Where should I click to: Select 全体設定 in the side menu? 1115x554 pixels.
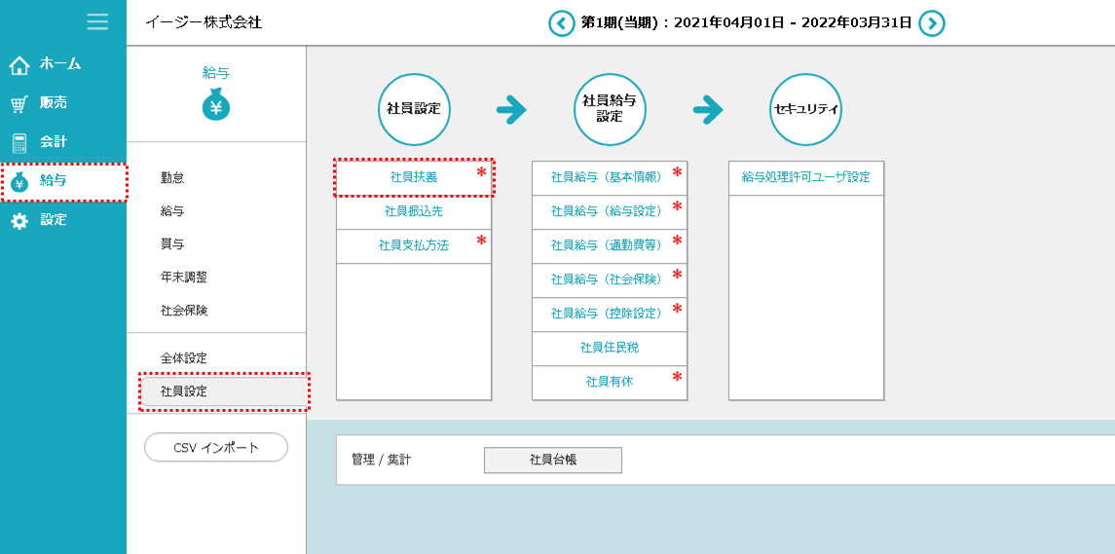point(184,358)
